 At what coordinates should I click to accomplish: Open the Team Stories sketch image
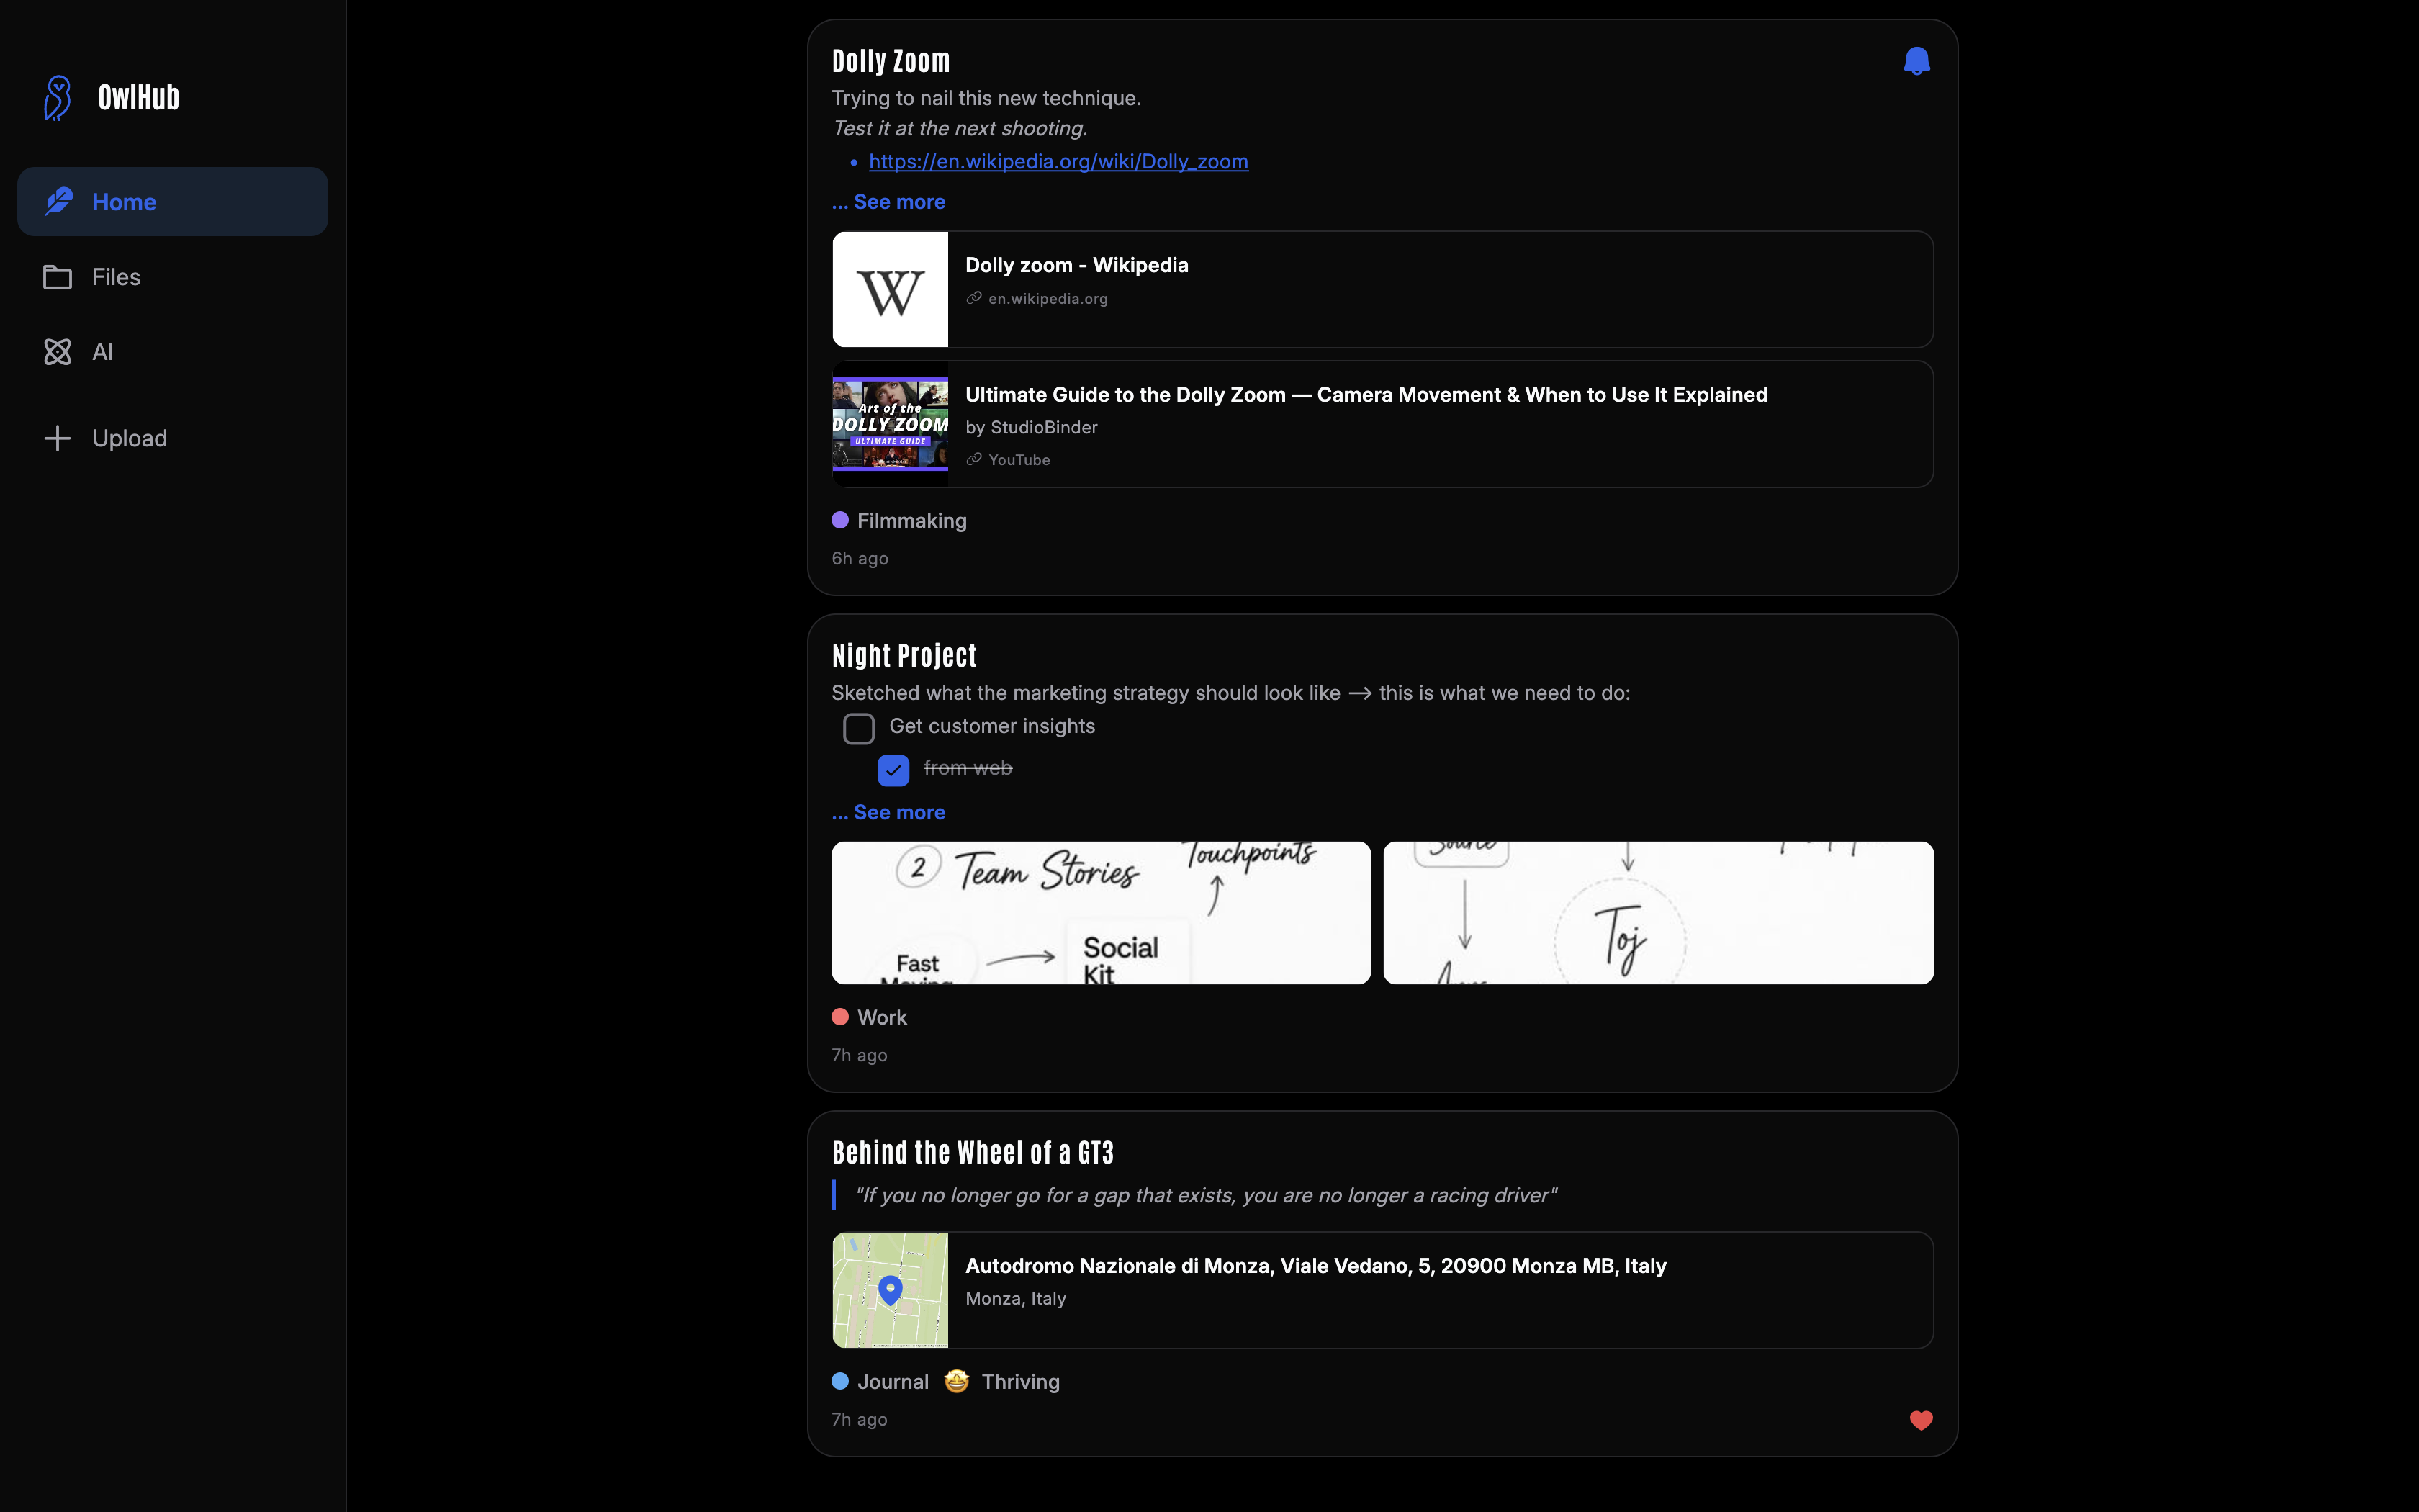[1099, 912]
